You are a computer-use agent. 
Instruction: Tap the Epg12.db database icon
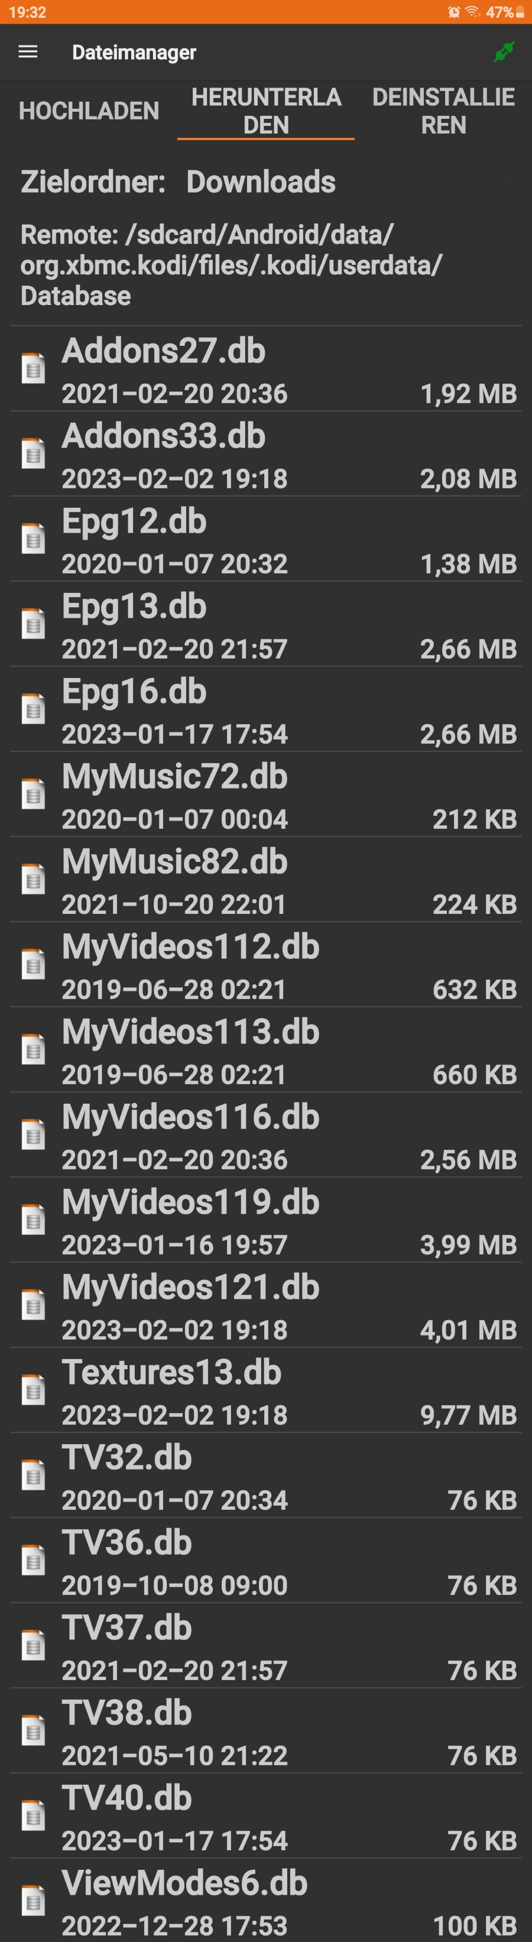coord(33,539)
